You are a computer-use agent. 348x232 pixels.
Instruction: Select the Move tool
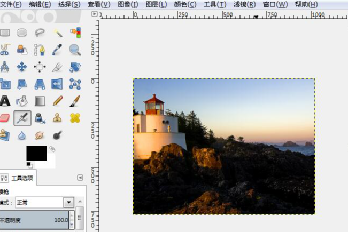22,67
